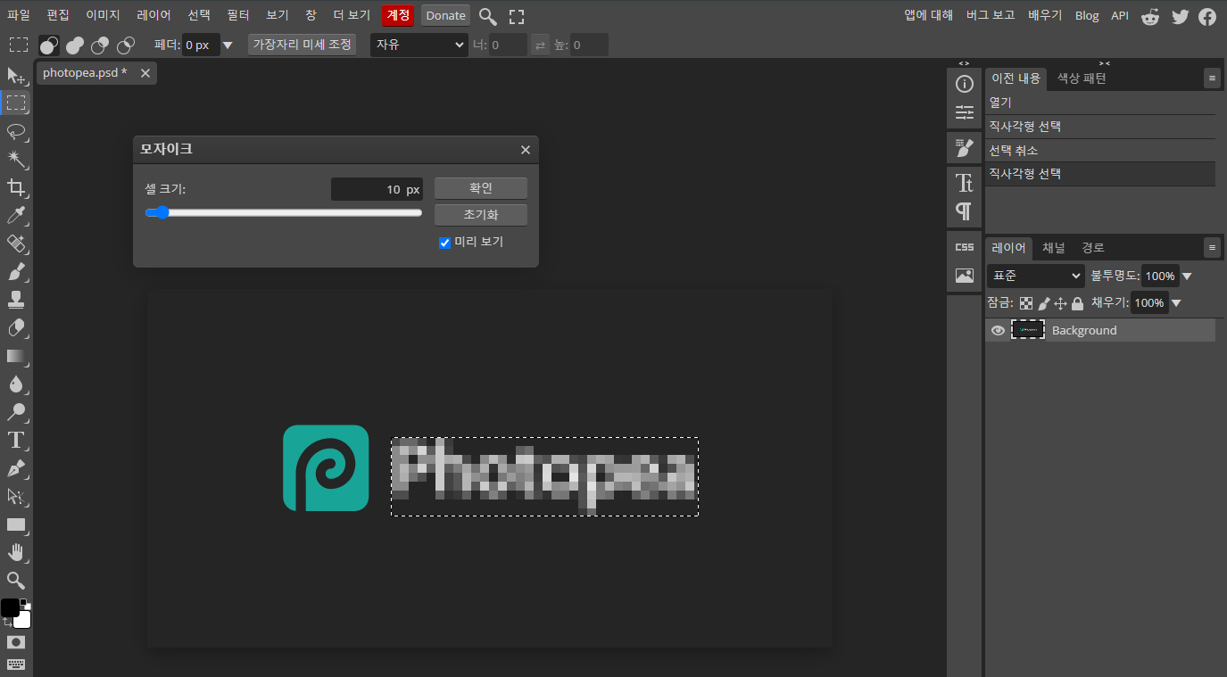
Task: Open the keyboard shortcuts icon
Action: [16, 665]
